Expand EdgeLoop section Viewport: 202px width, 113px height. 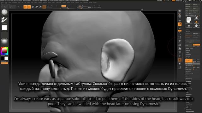(x=188, y=51)
